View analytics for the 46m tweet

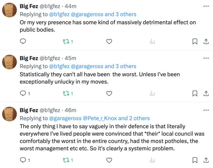[152, 160]
